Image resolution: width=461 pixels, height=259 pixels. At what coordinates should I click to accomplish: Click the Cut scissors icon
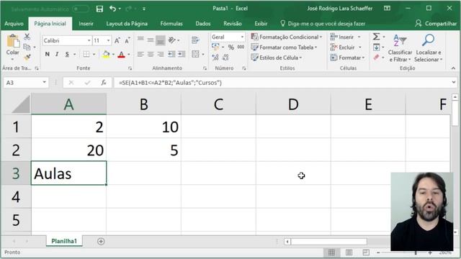point(27,37)
